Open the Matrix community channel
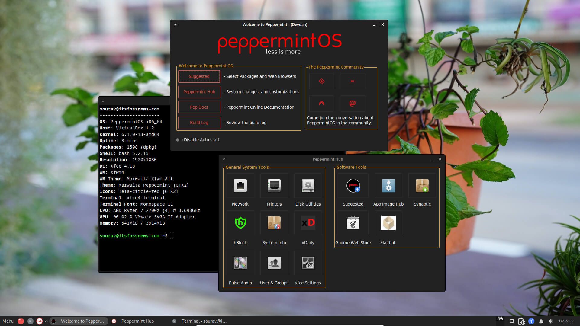Viewport: 580px width, 326px height. click(x=353, y=81)
